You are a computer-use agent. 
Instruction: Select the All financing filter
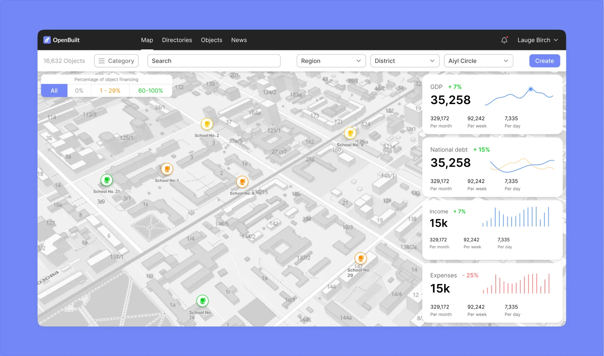click(x=54, y=91)
